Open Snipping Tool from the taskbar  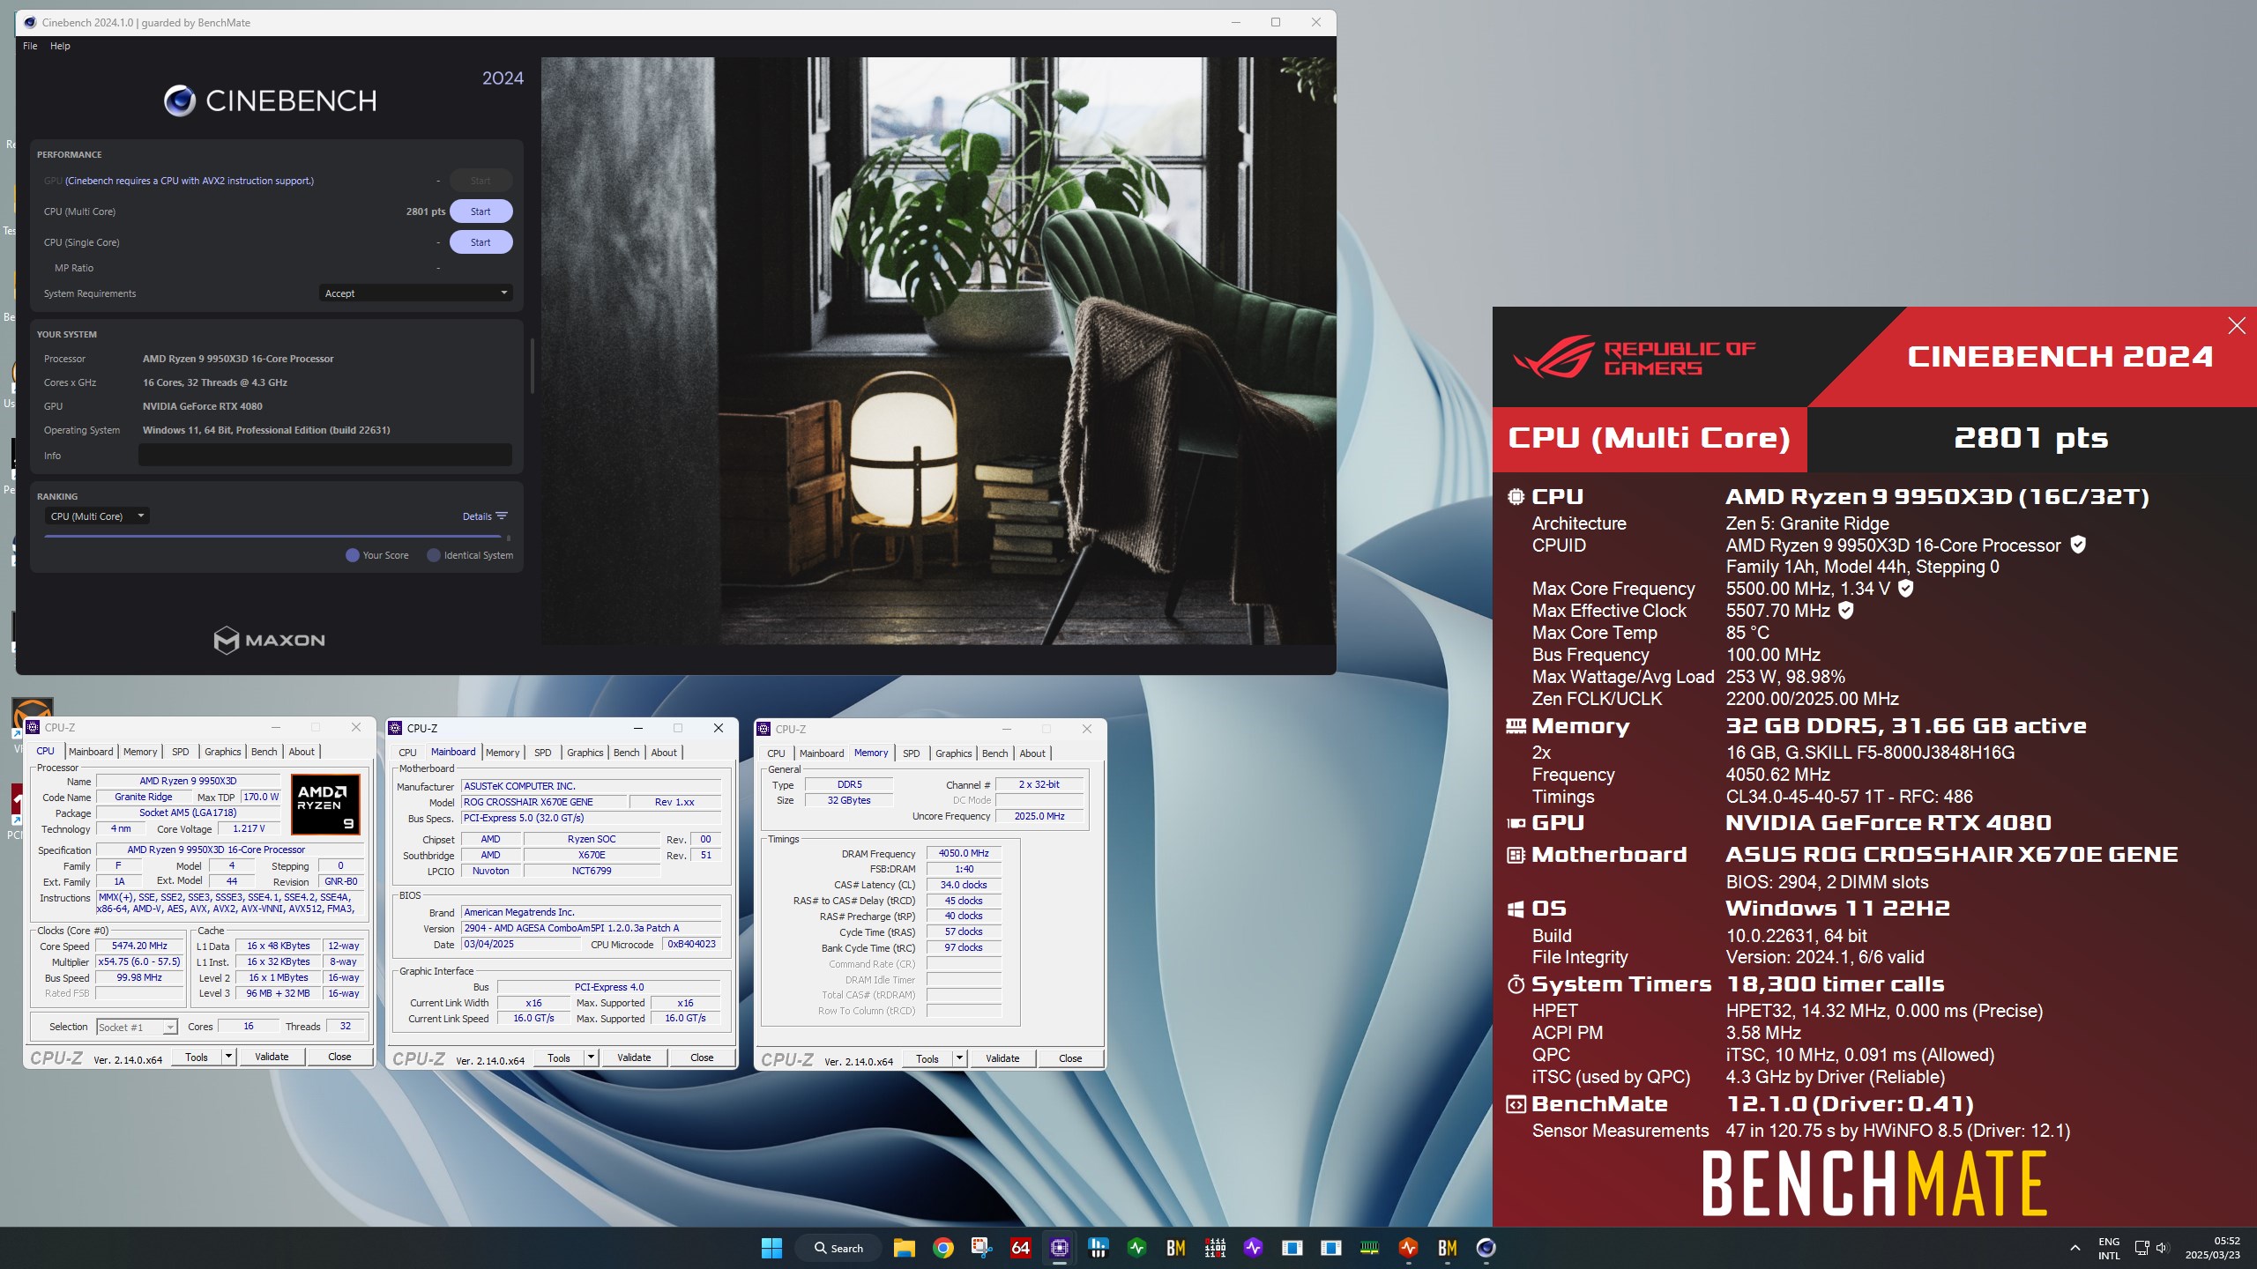tap(982, 1248)
